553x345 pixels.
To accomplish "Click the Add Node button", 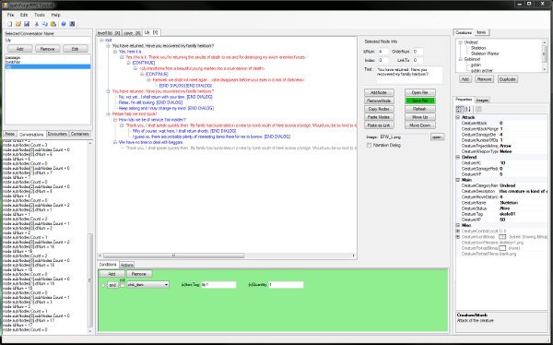I will [379, 92].
